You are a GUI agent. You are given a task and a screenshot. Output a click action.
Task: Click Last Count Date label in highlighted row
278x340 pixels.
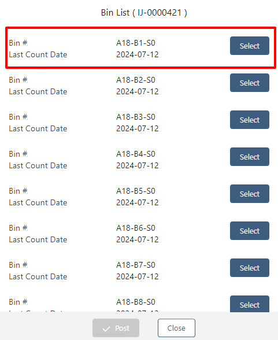tap(38, 54)
